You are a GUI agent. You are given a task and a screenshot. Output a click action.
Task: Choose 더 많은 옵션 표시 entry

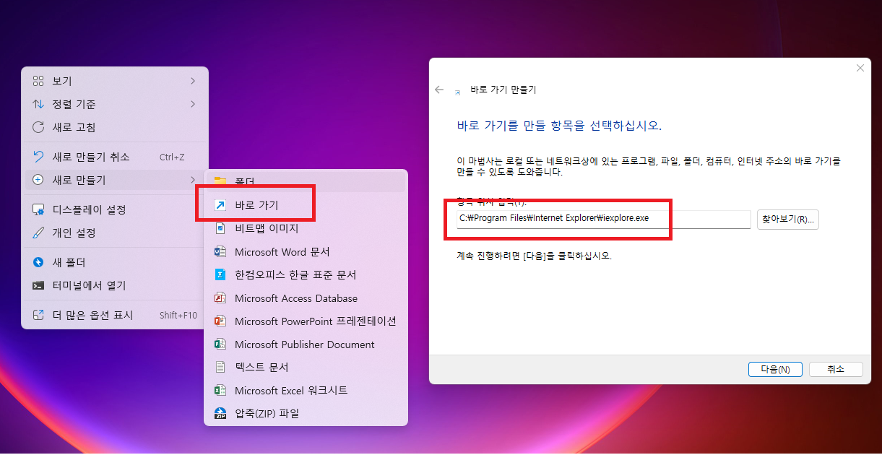tap(115, 315)
